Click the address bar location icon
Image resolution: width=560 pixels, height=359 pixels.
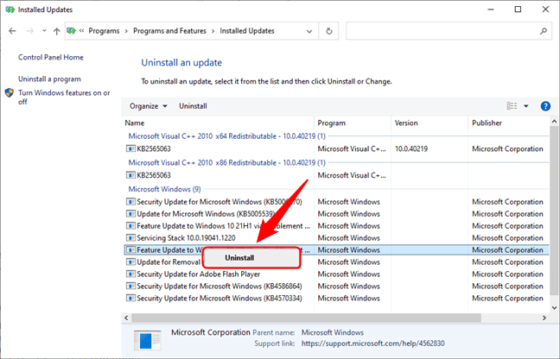click(x=72, y=31)
